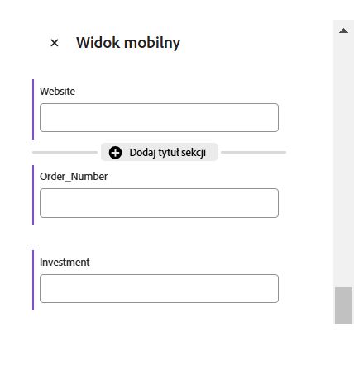Image resolution: width=354 pixels, height=374 pixels.
Task: Select the Website field label
Action: (57, 92)
